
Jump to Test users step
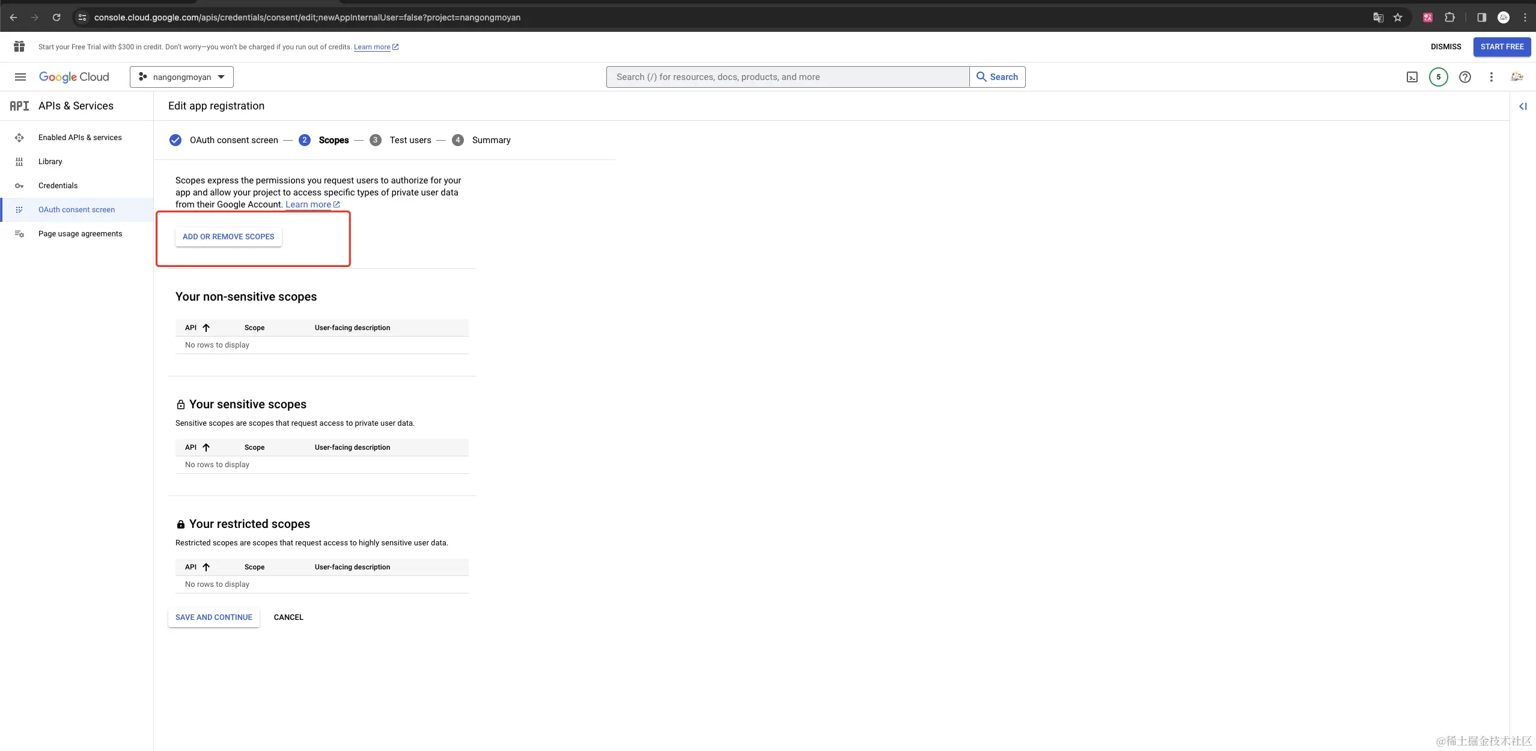point(410,140)
